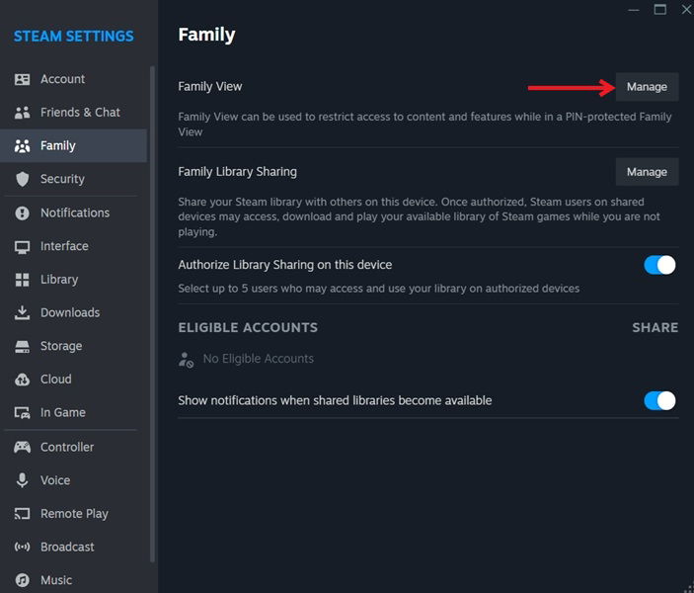694x593 pixels.
Task: Select Music settings at sidebar bottom
Action: point(55,580)
